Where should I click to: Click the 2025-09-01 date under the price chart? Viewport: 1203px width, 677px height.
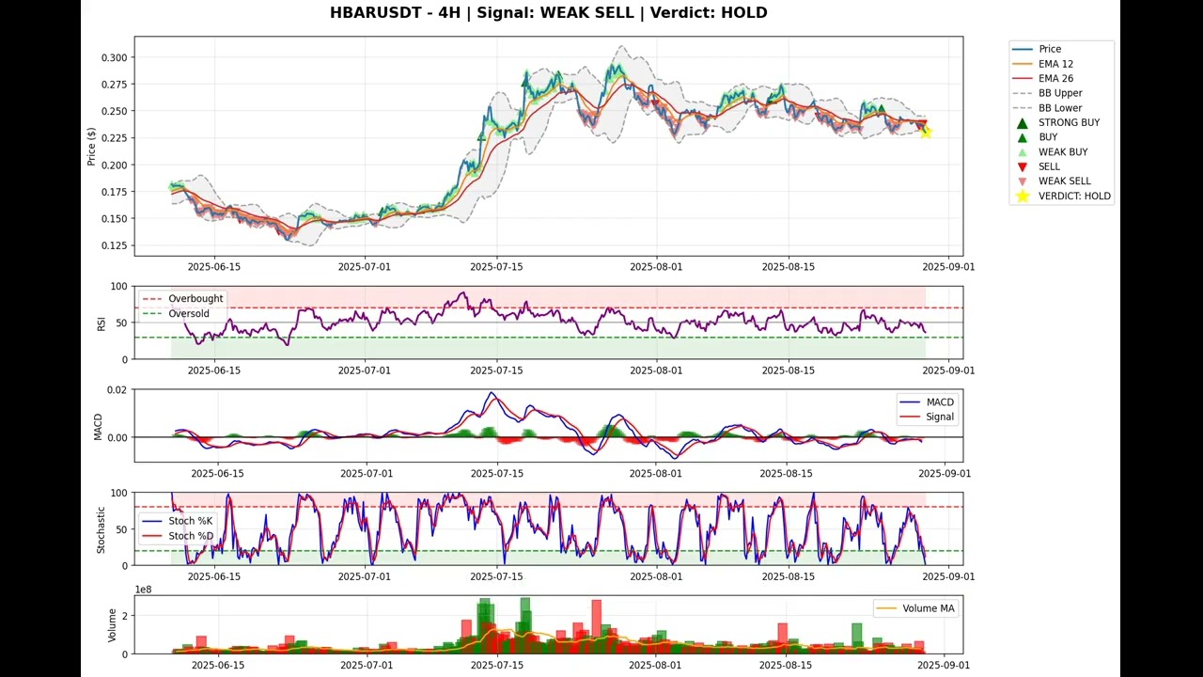point(948,267)
